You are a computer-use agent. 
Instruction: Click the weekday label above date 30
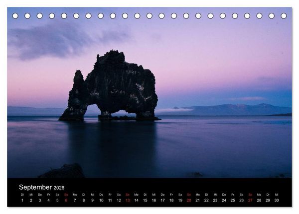click(277, 195)
